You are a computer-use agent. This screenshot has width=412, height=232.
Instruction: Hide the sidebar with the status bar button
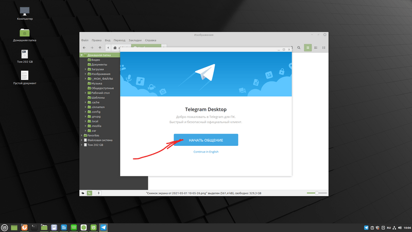98,193
